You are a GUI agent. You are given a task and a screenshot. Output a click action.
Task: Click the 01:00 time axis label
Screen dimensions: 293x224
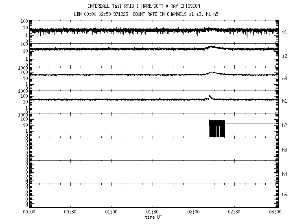(111, 212)
